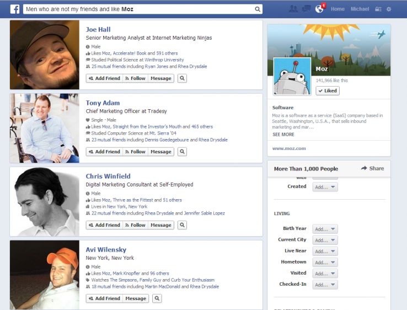Click the search magnifier icon in search bar
This screenshot has width=407, height=310.
(x=257, y=9)
